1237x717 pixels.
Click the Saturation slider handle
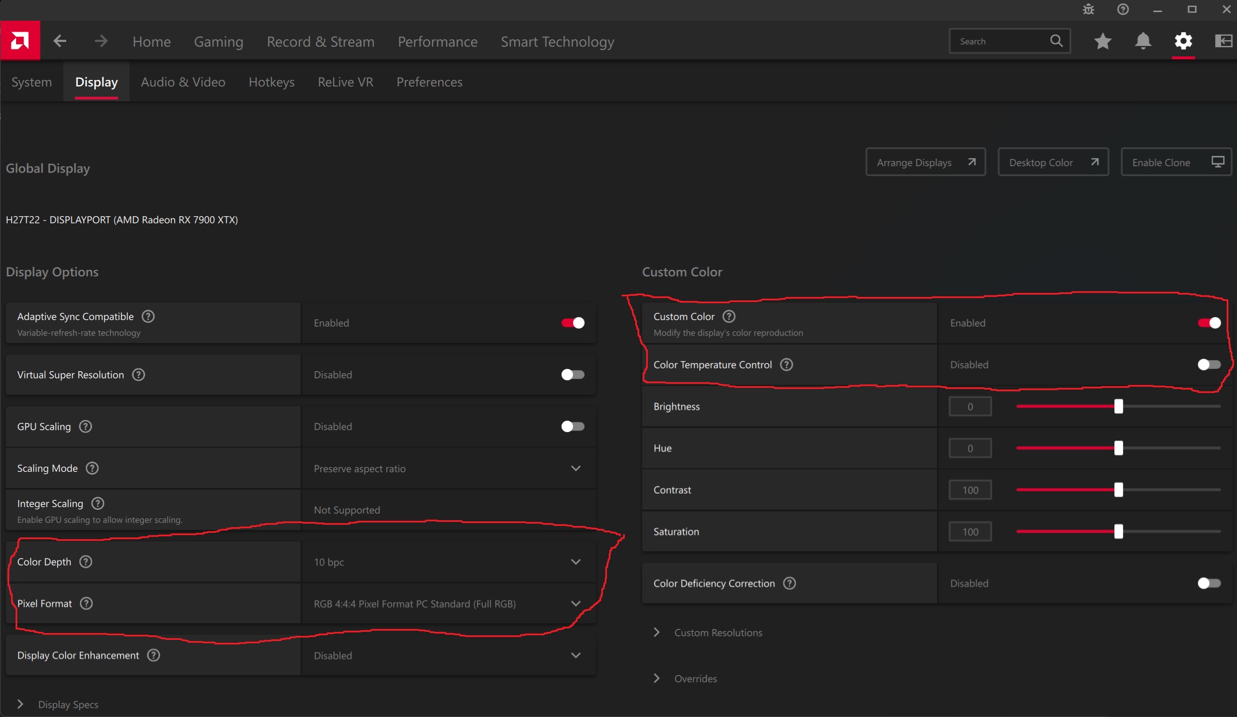[1118, 531]
